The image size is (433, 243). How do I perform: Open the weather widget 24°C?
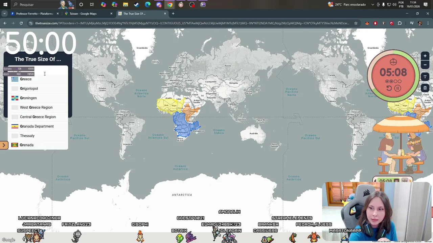(x=347, y=4)
